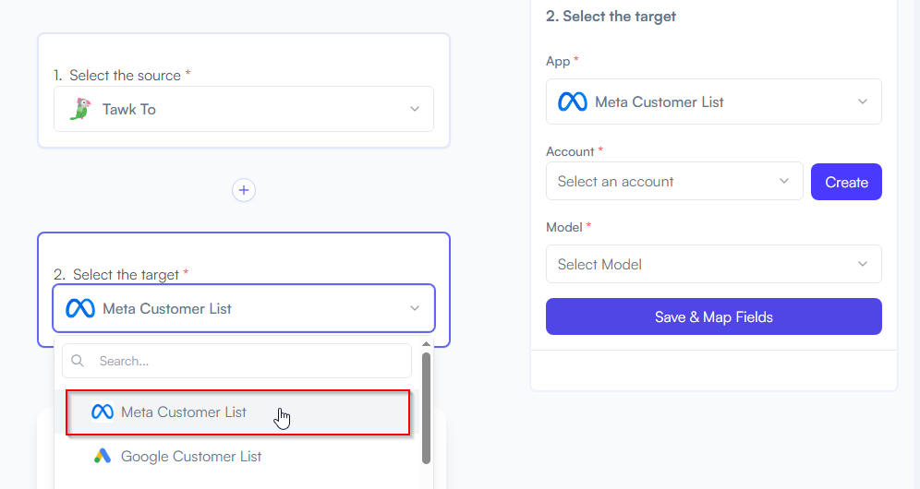Focus the Search input field
Viewport: 920px width, 489px height.
(x=237, y=361)
